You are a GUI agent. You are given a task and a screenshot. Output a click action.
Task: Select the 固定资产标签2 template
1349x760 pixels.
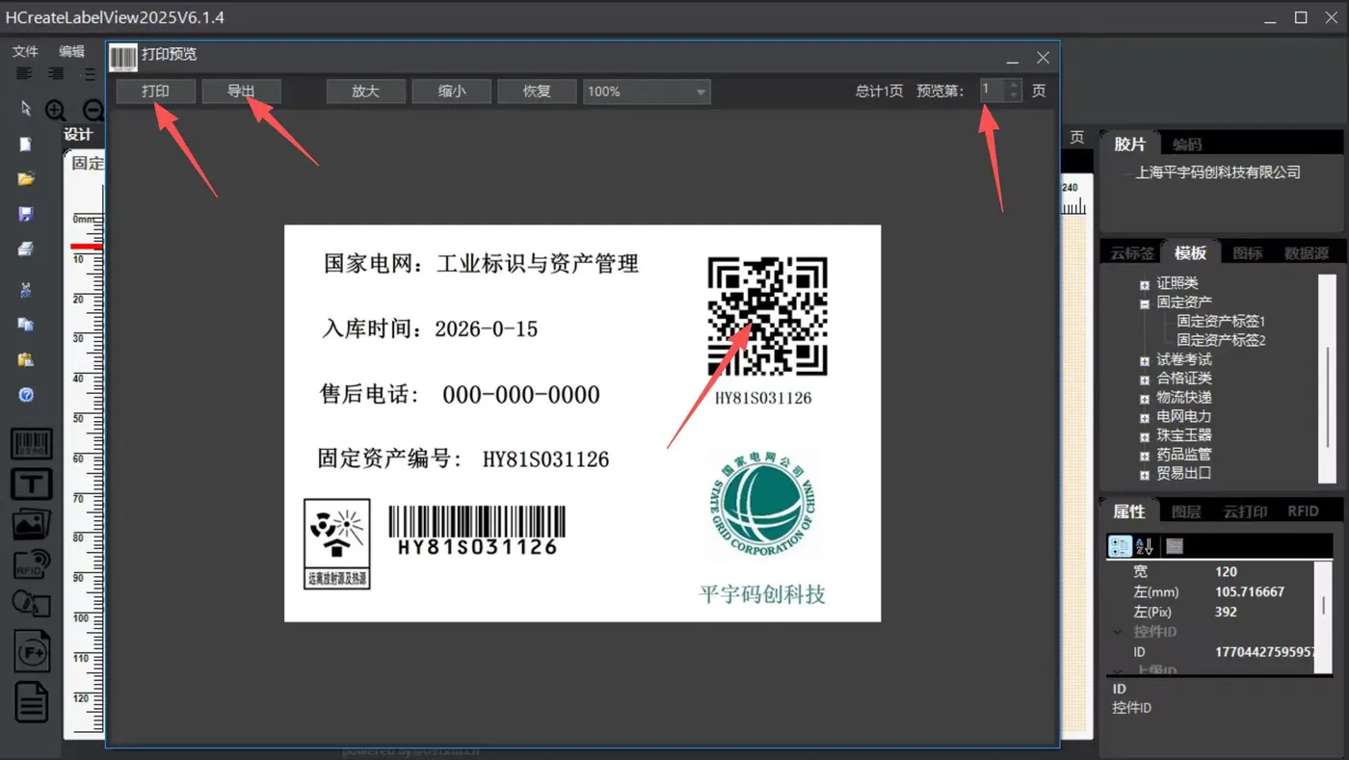tap(1221, 340)
